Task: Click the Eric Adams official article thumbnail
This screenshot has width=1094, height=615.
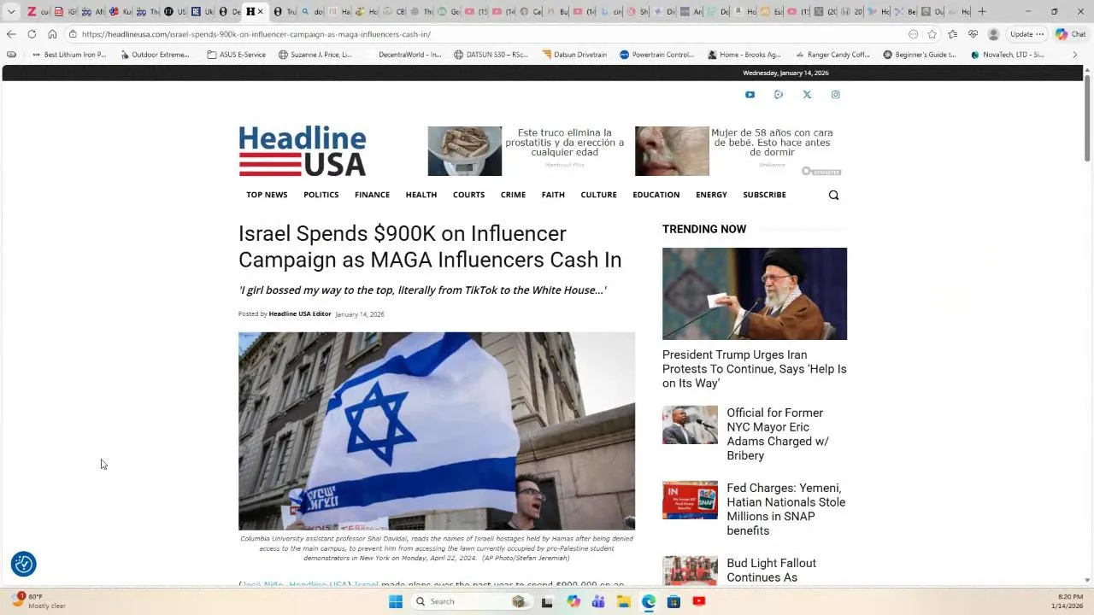Action: [x=690, y=425]
